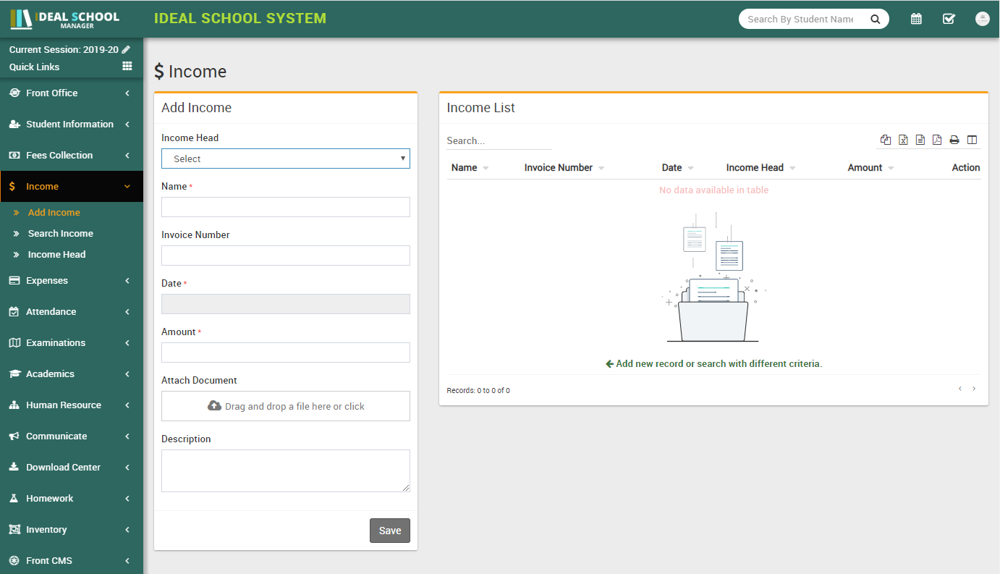
Task: Sort table by Date column arrow
Action: 690,168
